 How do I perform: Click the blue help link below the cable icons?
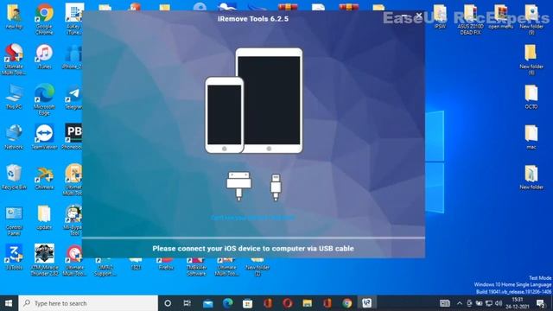coord(253,218)
